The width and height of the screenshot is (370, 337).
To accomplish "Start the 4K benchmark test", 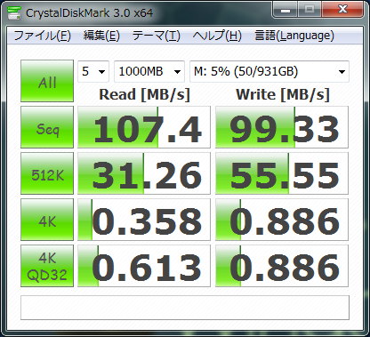I will point(47,220).
